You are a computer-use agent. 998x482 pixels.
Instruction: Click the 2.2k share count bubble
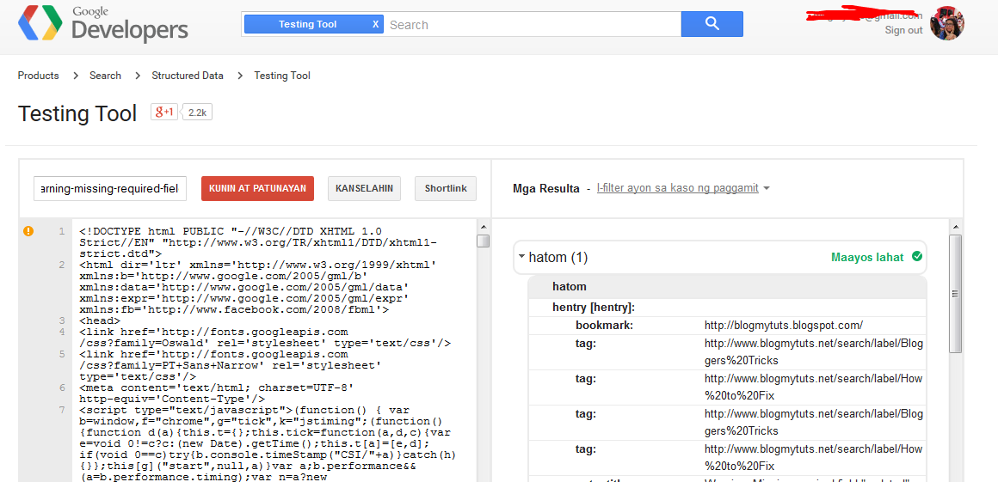[x=197, y=113]
